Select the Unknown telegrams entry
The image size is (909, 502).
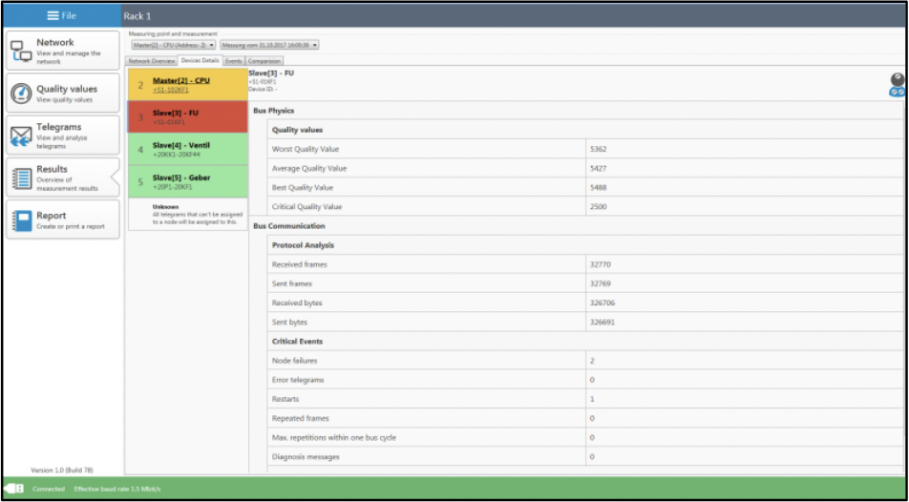(187, 214)
